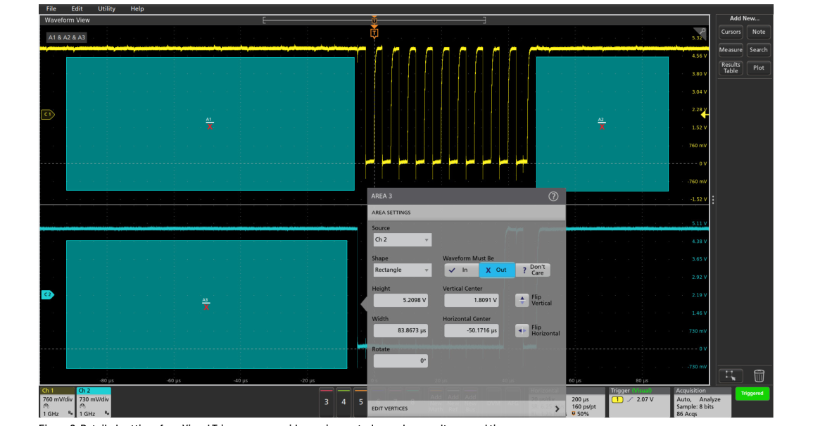Screen dimensions: 813x426
Task: Set Waveform Must Be to In
Action: 461,270
